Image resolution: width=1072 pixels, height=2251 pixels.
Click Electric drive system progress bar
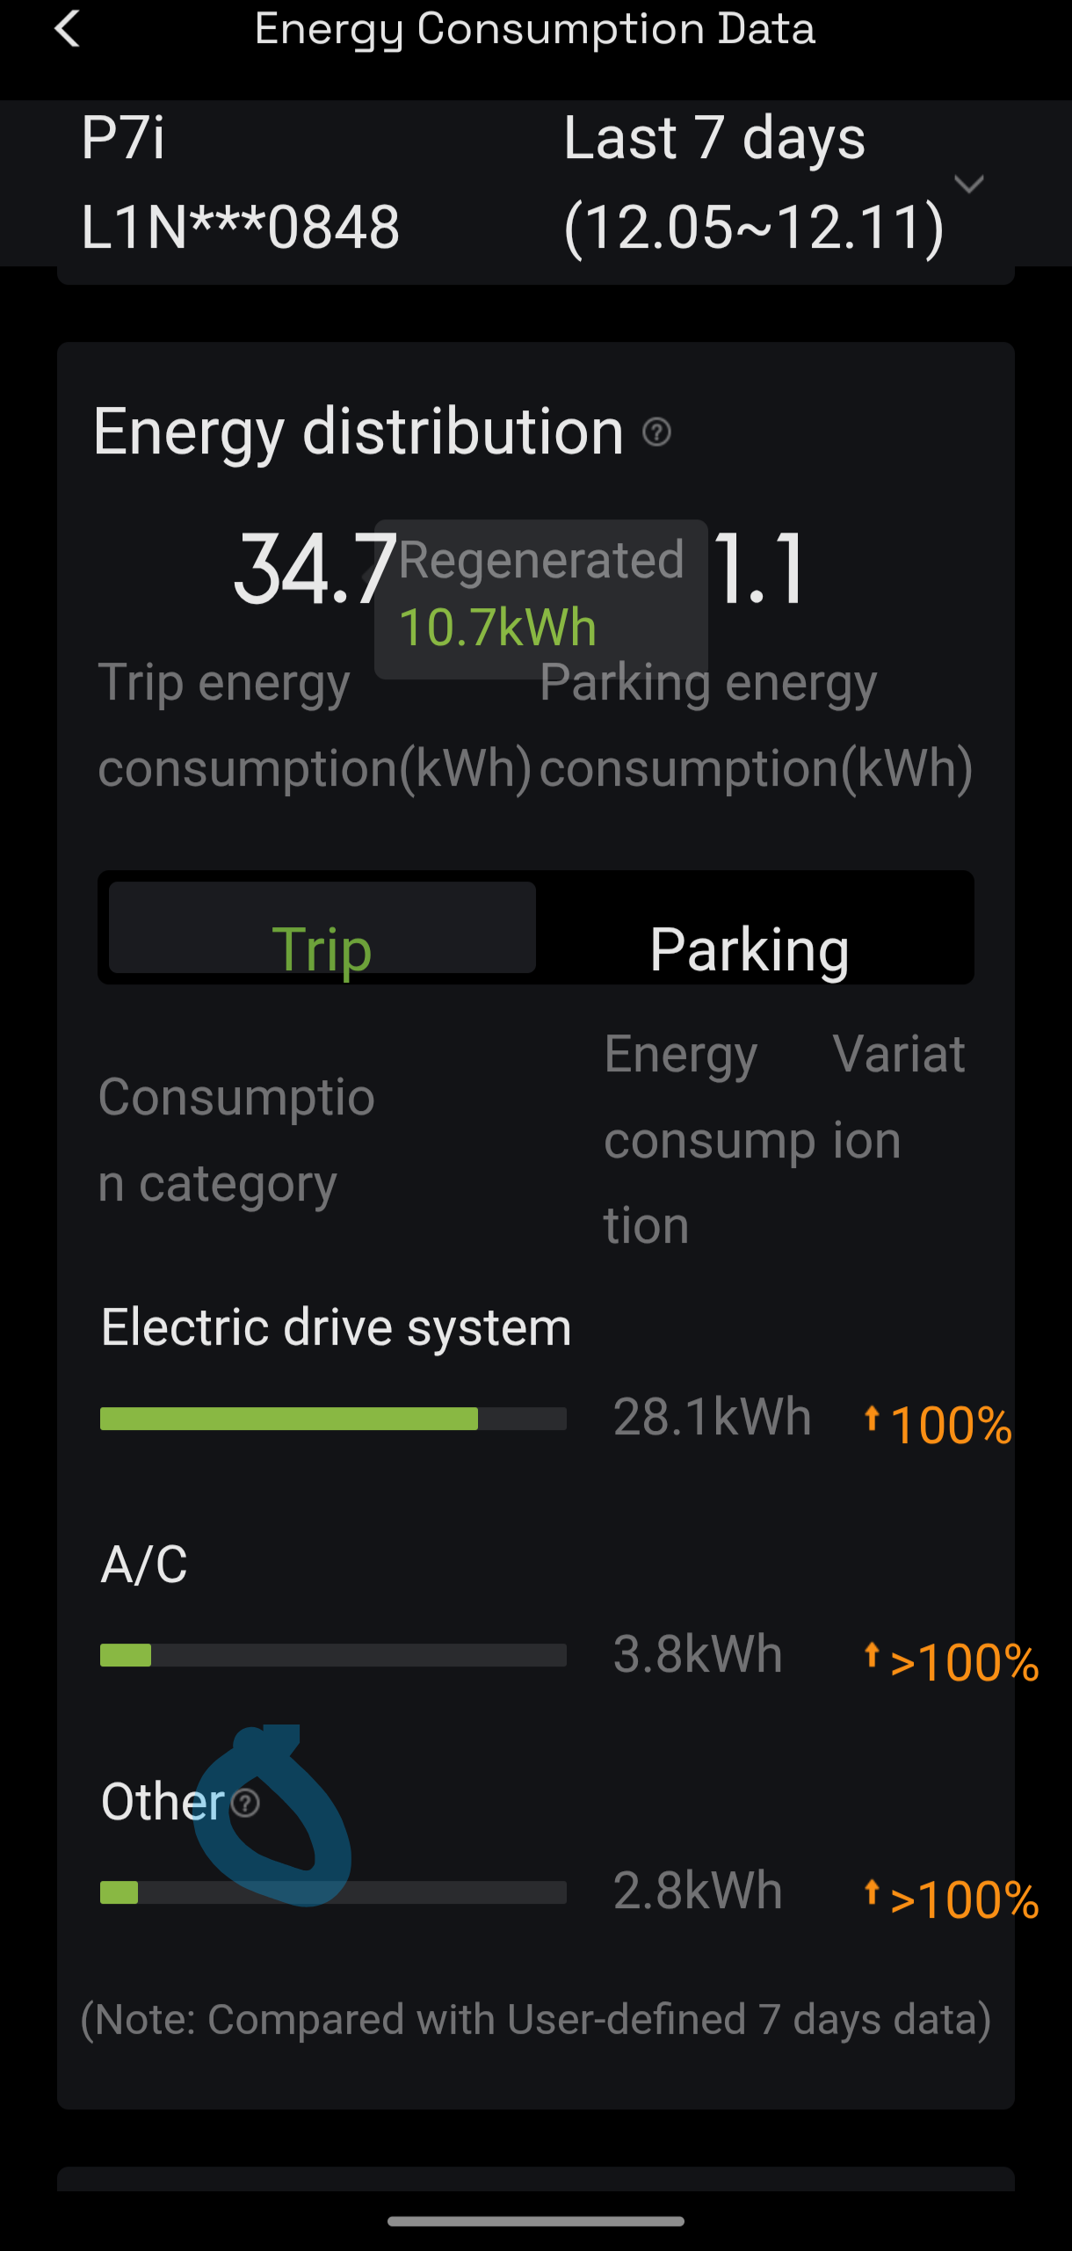(x=333, y=1419)
